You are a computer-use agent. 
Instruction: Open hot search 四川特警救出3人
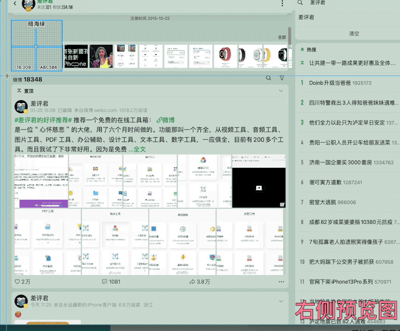click(x=353, y=103)
